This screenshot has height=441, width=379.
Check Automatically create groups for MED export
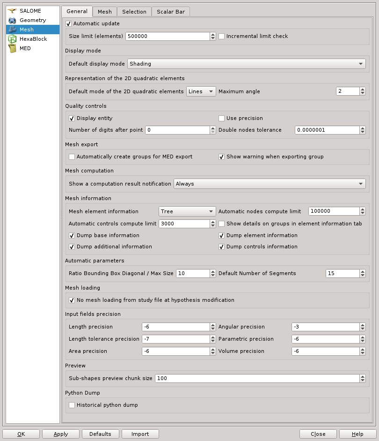pos(72,157)
